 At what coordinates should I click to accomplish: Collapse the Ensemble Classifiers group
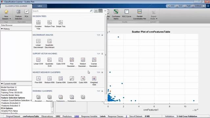coord(102,91)
